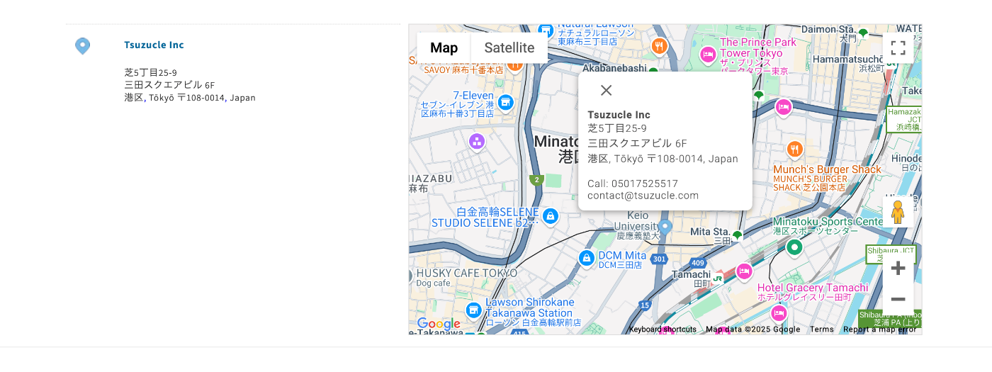Image resolution: width=992 pixels, height=372 pixels.
Task: Switch map to Satellite view
Action: click(x=509, y=47)
